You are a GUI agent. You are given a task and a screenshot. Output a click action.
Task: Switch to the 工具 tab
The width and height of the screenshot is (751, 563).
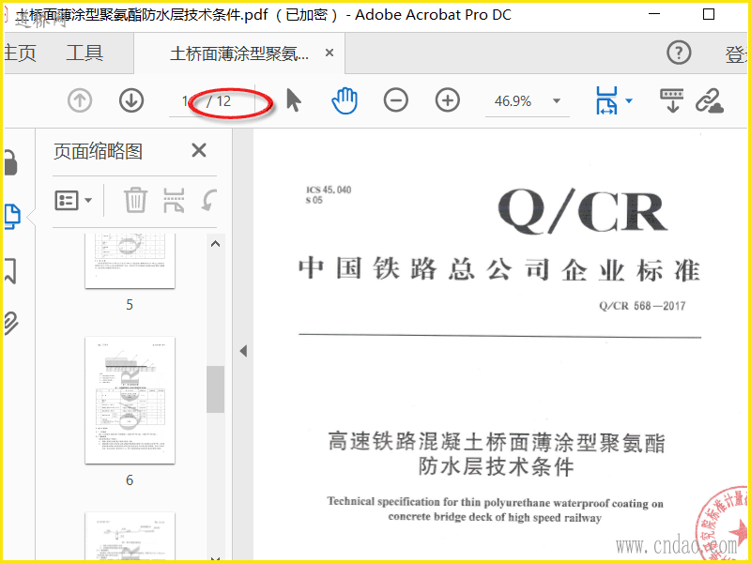click(x=84, y=53)
